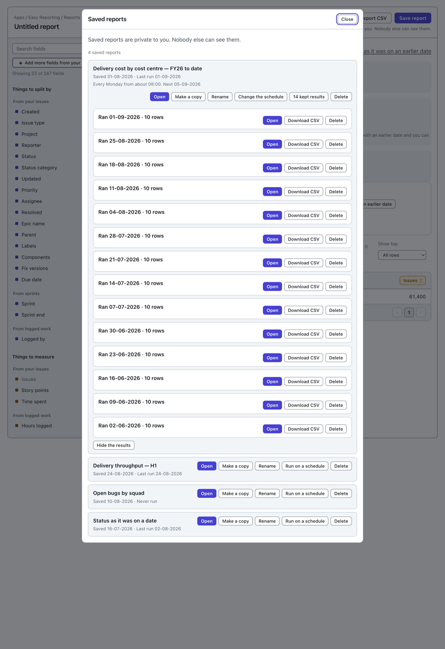
Task: Open the Delivery throughput — H1 report
Action: pos(207,466)
